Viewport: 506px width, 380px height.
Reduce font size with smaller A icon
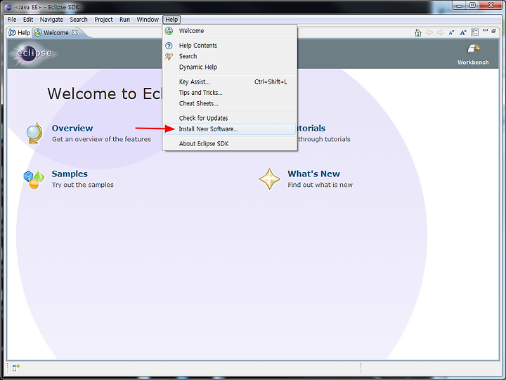point(451,32)
